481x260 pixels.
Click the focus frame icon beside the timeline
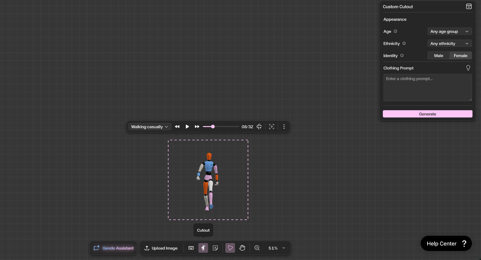tap(272, 127)
